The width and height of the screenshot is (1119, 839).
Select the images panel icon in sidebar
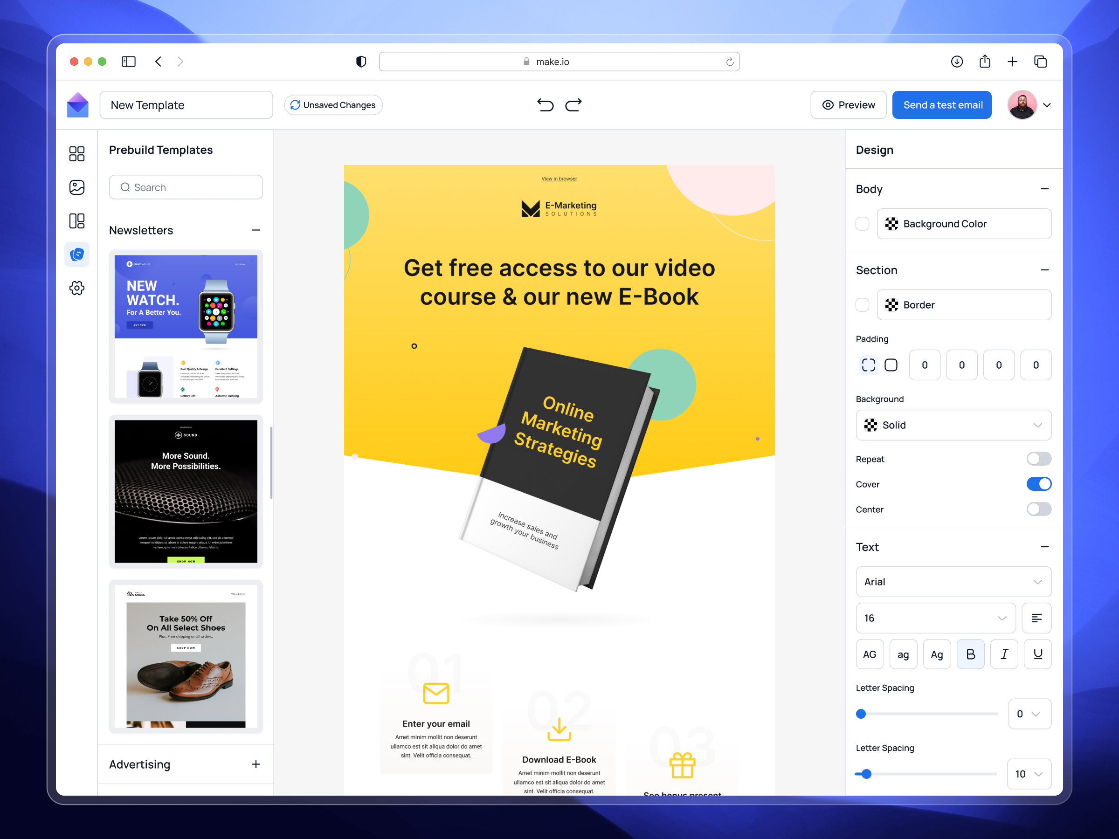click(77, 187)
